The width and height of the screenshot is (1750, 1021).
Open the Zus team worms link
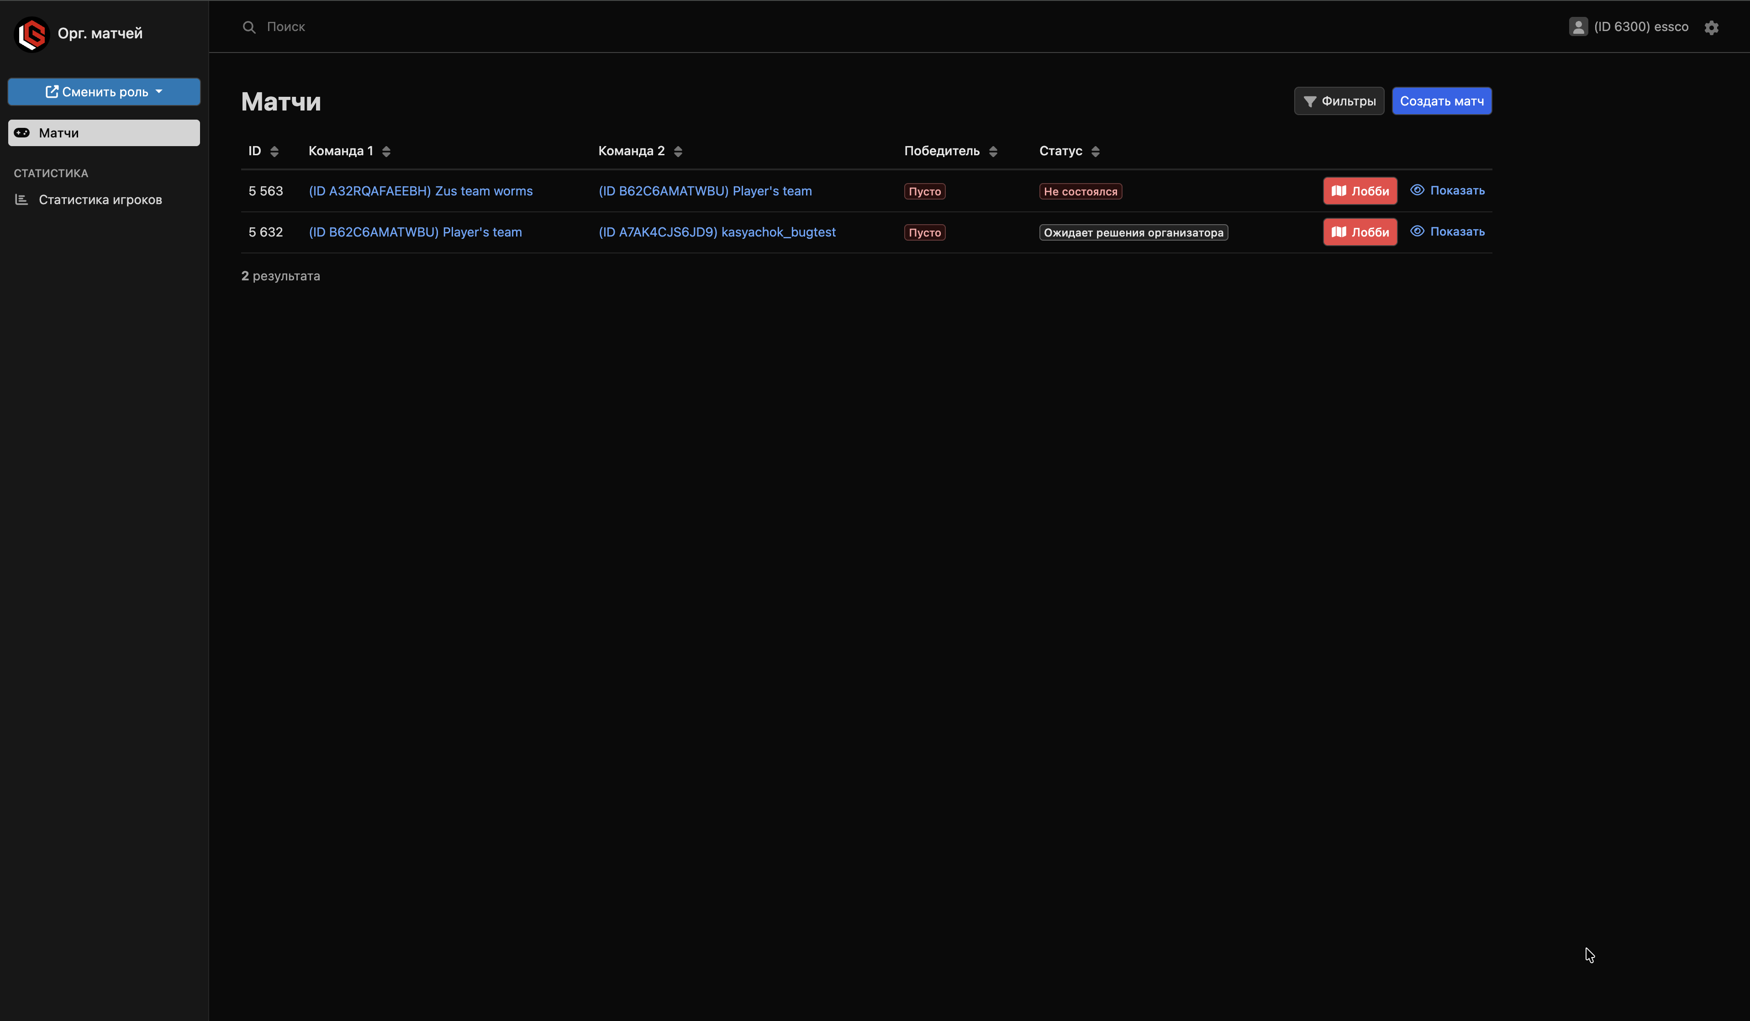(x=420, y=191)
